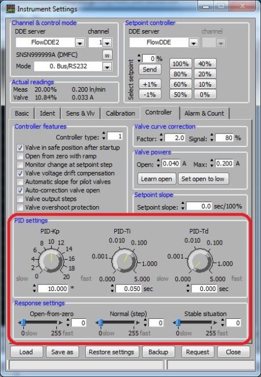This screenshot has width=261, height=377.
Task: Click the Send setpoint button
Action: (150, 70)
